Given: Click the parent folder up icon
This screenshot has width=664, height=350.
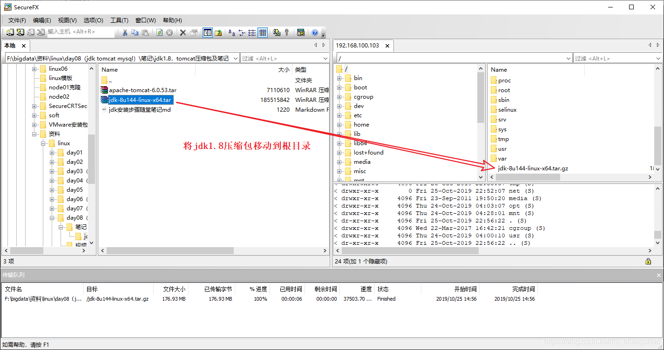Looking at the screenshot, I should coord(218,33).
